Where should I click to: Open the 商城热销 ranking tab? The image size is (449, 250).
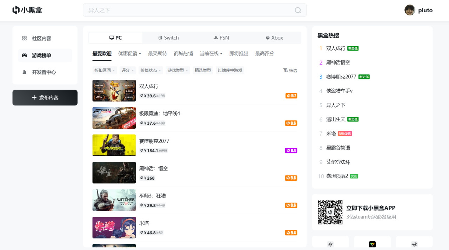183,54
